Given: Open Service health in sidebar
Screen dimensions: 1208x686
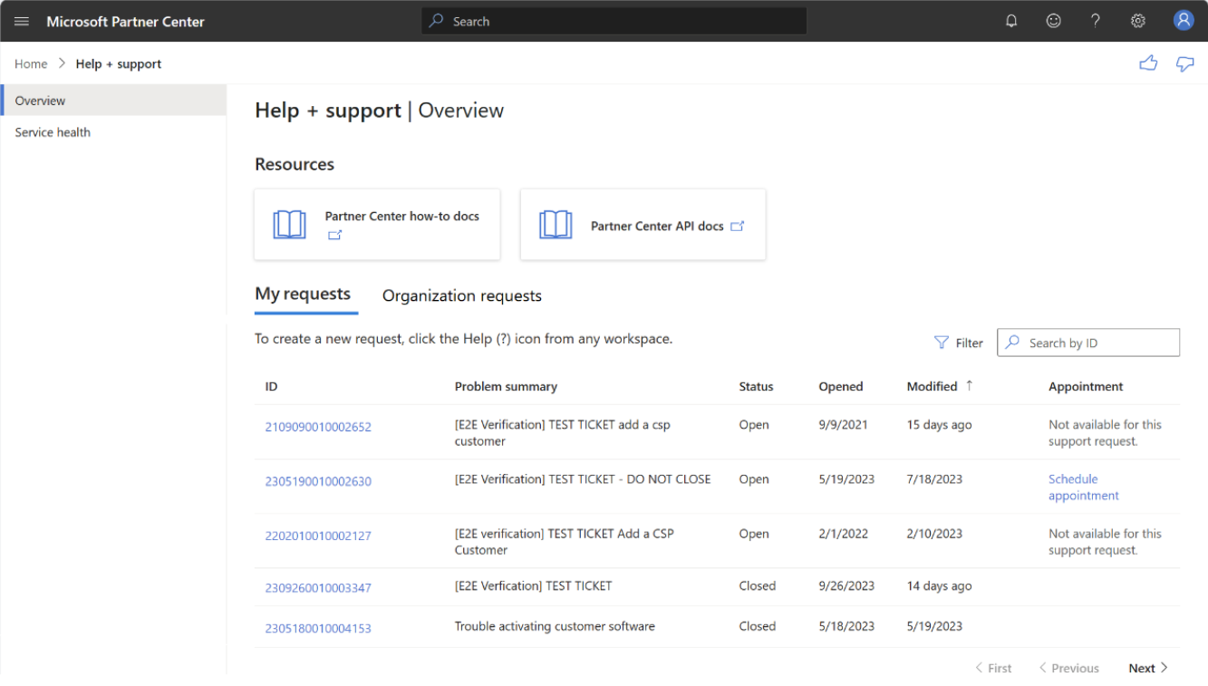Looking at the screenshot, I should [53, 132].
